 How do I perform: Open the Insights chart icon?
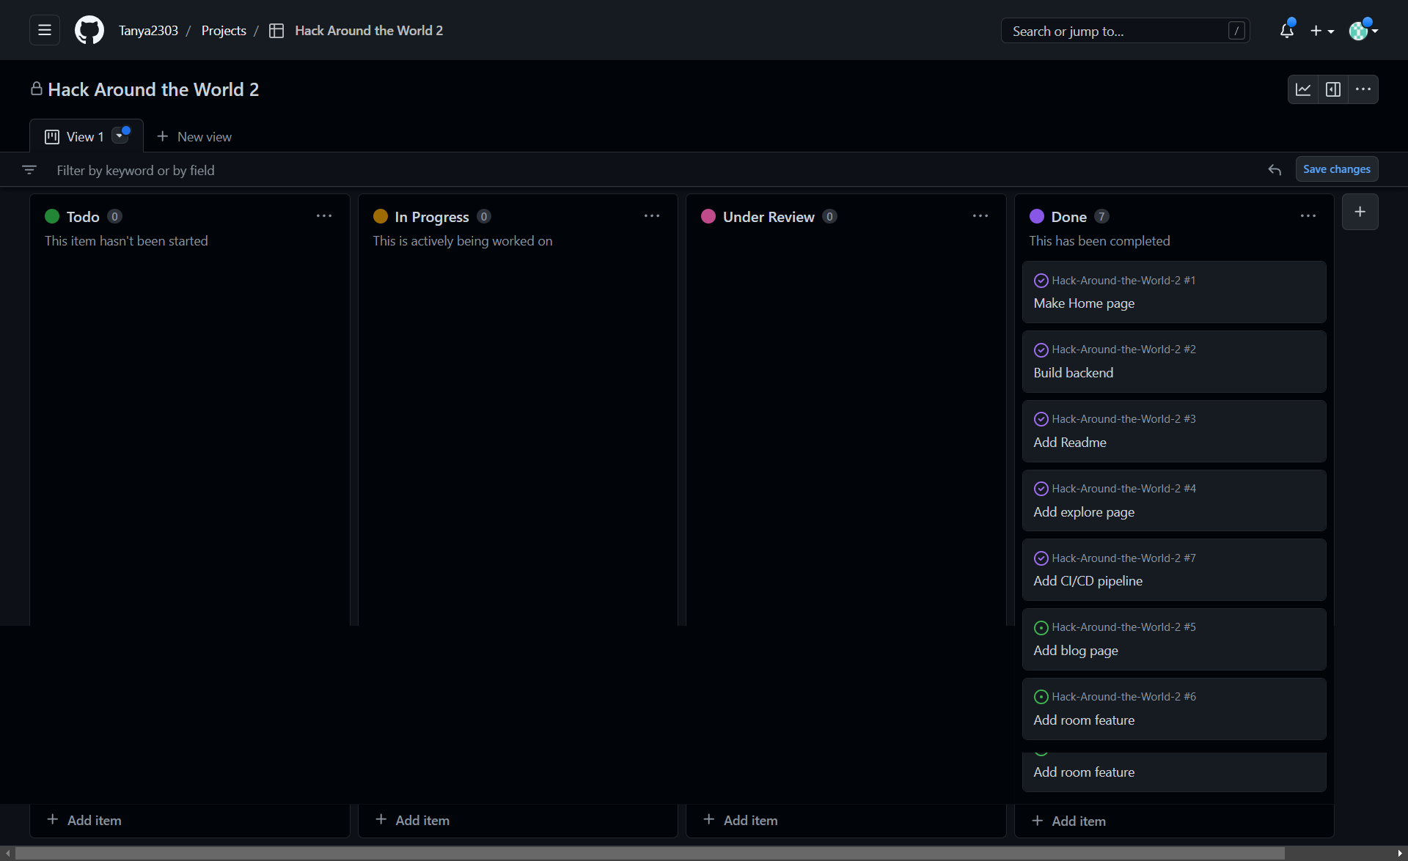[x=1303, y=89]
